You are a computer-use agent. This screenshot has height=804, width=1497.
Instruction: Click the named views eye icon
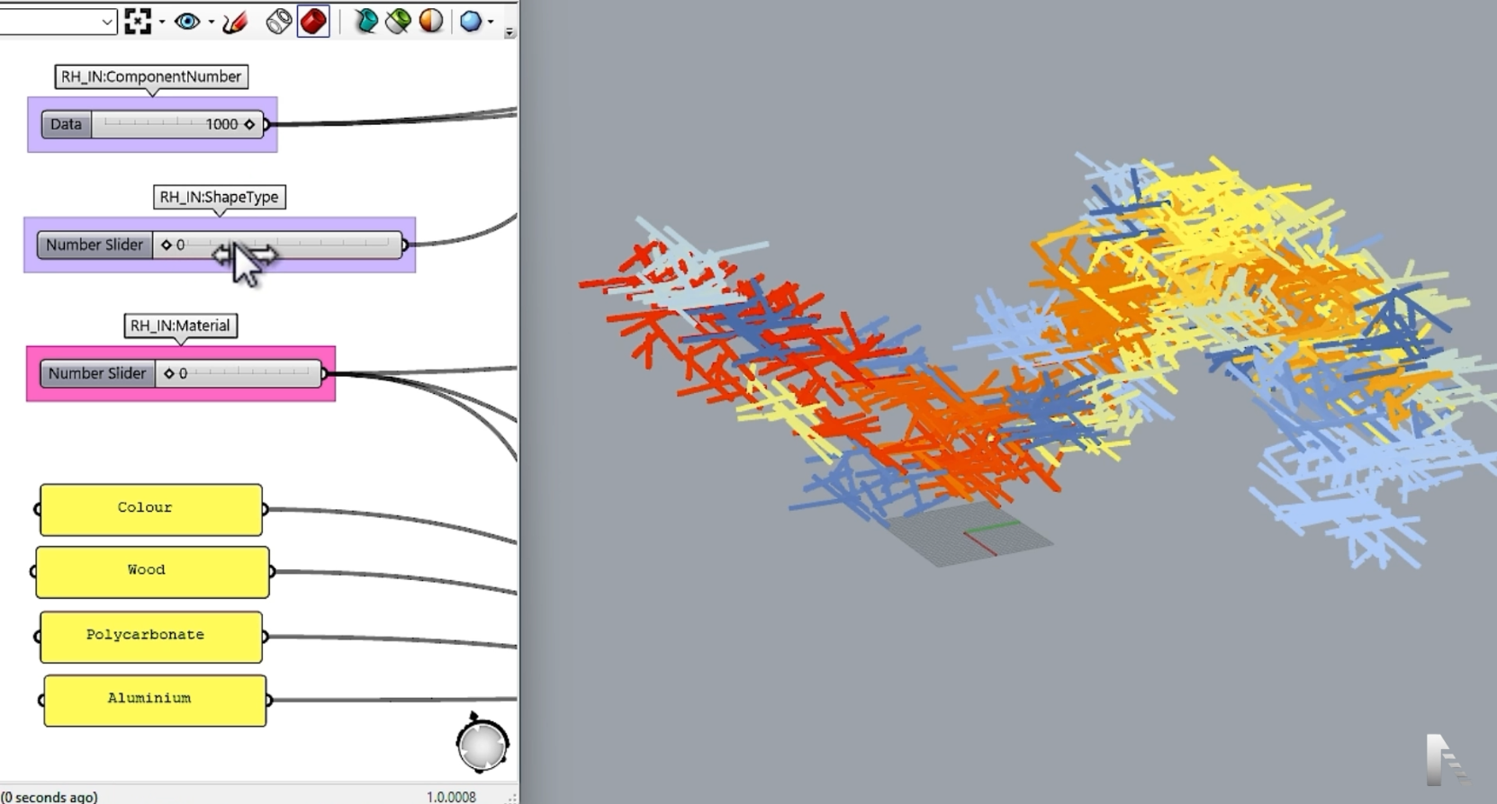point(187,22)
